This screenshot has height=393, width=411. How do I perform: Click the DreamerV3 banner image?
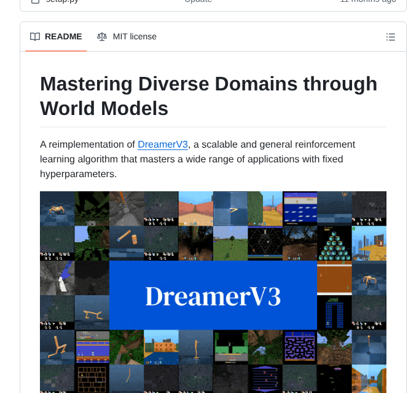click(213, 292)
